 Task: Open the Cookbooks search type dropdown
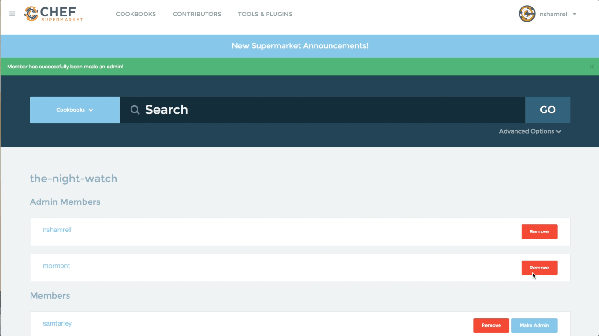75,110
